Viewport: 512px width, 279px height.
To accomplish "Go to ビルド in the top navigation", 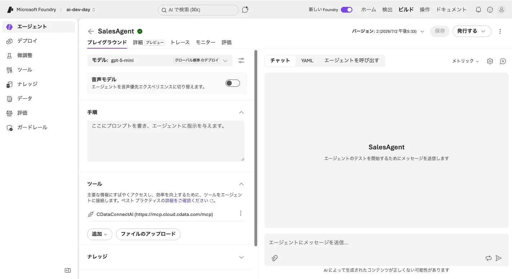I will coord(406,10).
